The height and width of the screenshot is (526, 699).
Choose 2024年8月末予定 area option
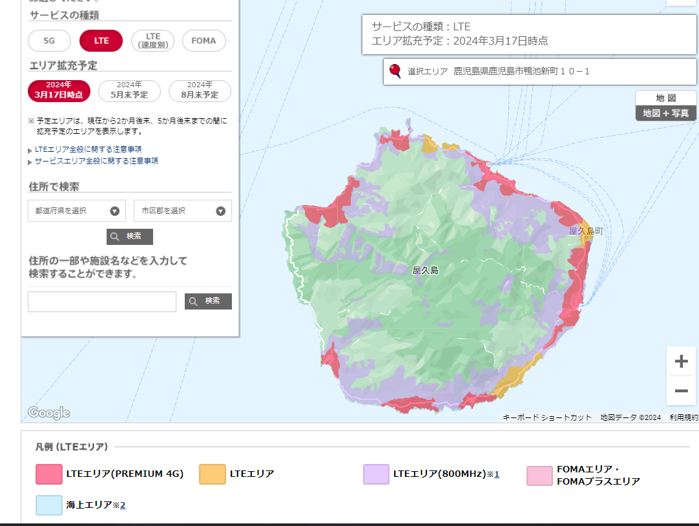(x=200, y=91)
